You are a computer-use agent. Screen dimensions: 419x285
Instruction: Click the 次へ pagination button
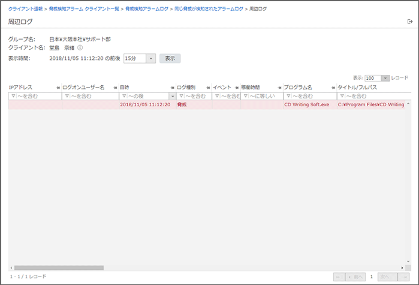pos(387,277)
